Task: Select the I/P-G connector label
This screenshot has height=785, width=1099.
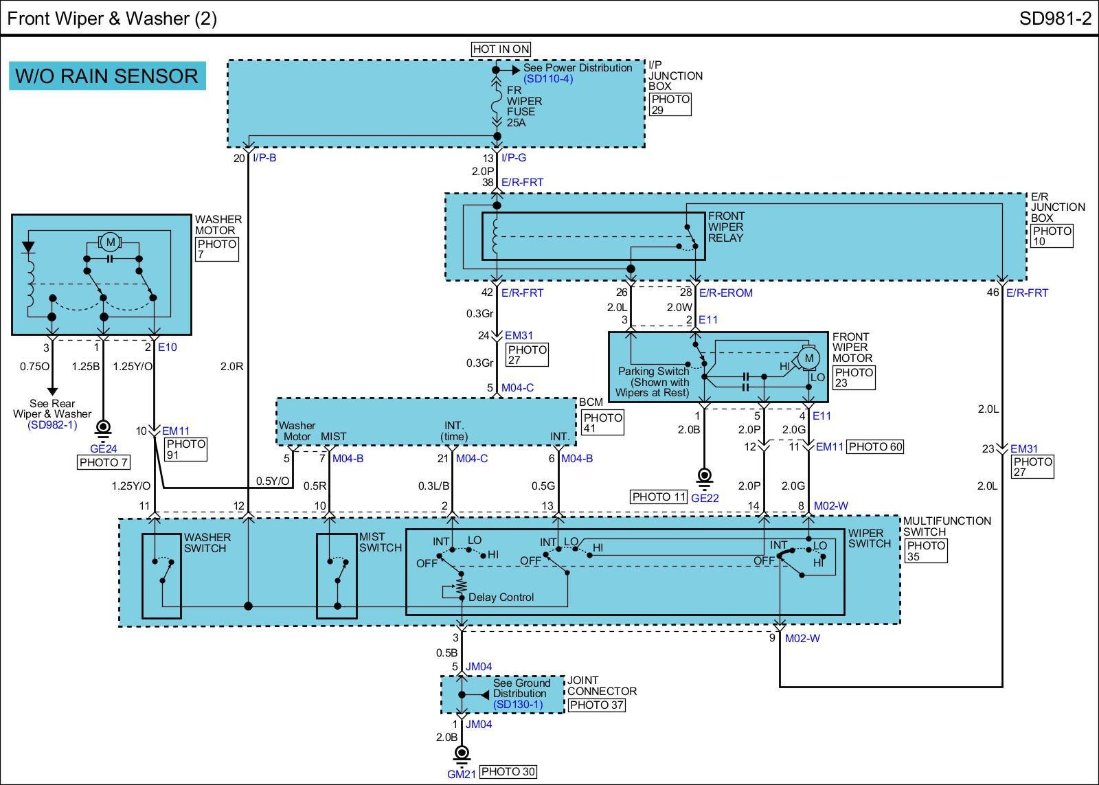Action: (x=514, y=158)
